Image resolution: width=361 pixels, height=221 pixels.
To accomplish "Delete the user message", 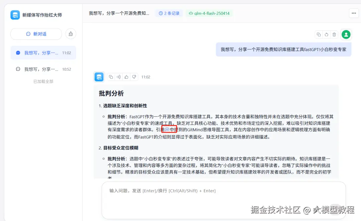I will pos(334,34).
